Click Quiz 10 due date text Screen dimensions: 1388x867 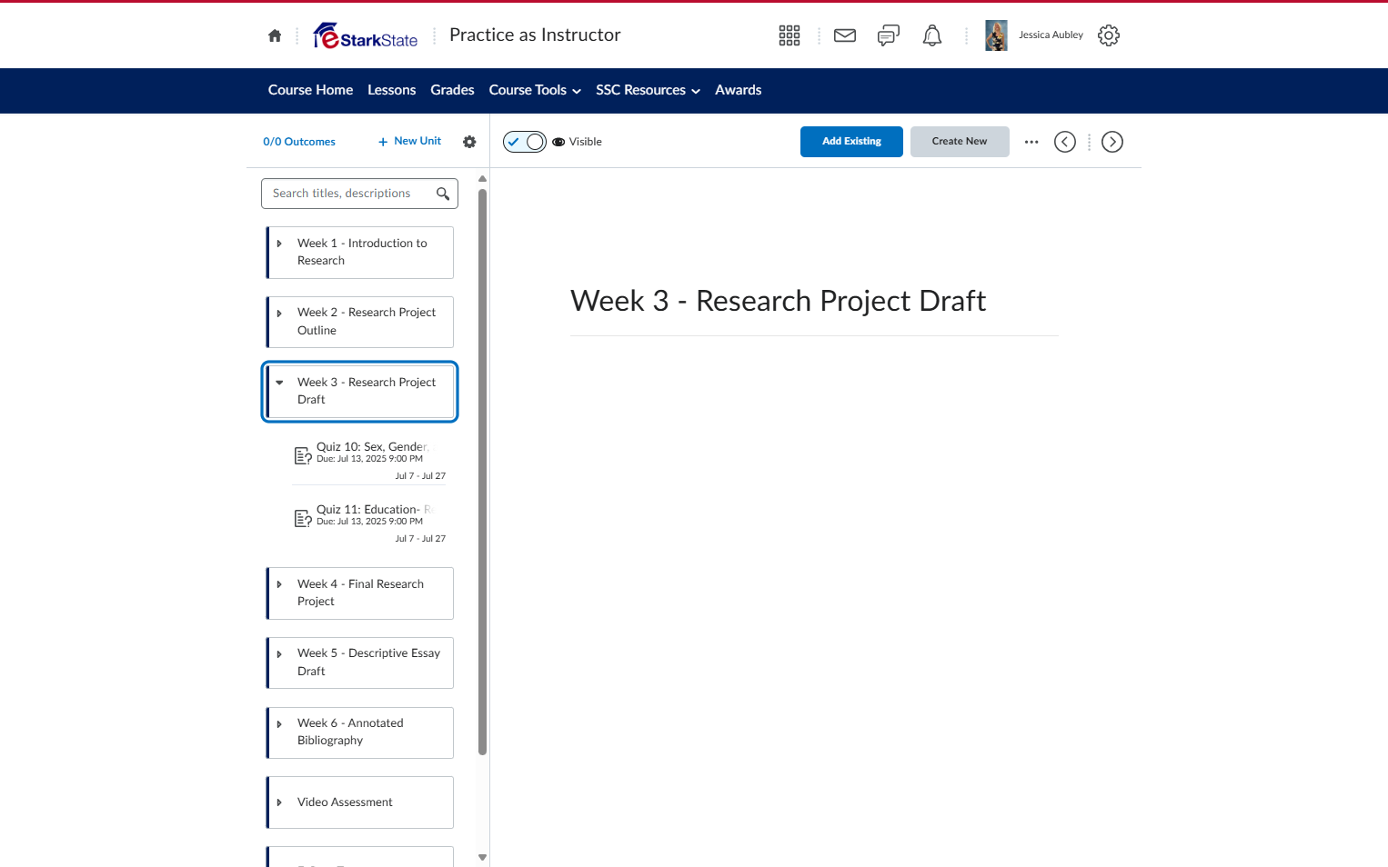(369, 459)
